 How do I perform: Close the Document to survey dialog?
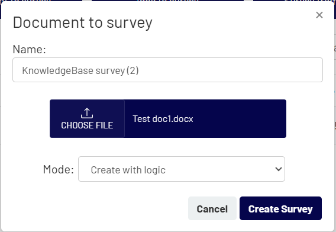click(319, 15)
